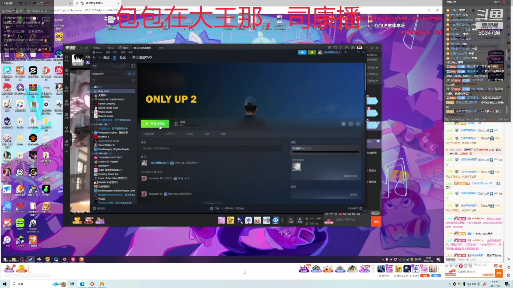Select Only Up 2 in the game list
Viewport: 513px width, 288px height.
[113, 91]
